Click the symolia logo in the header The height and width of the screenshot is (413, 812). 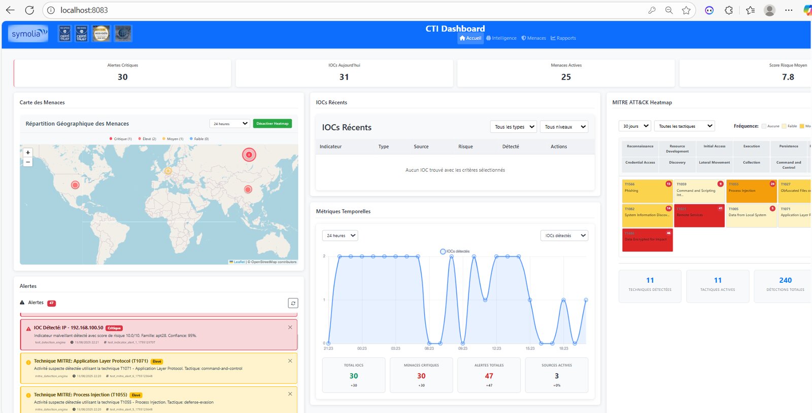pos(28,33)
